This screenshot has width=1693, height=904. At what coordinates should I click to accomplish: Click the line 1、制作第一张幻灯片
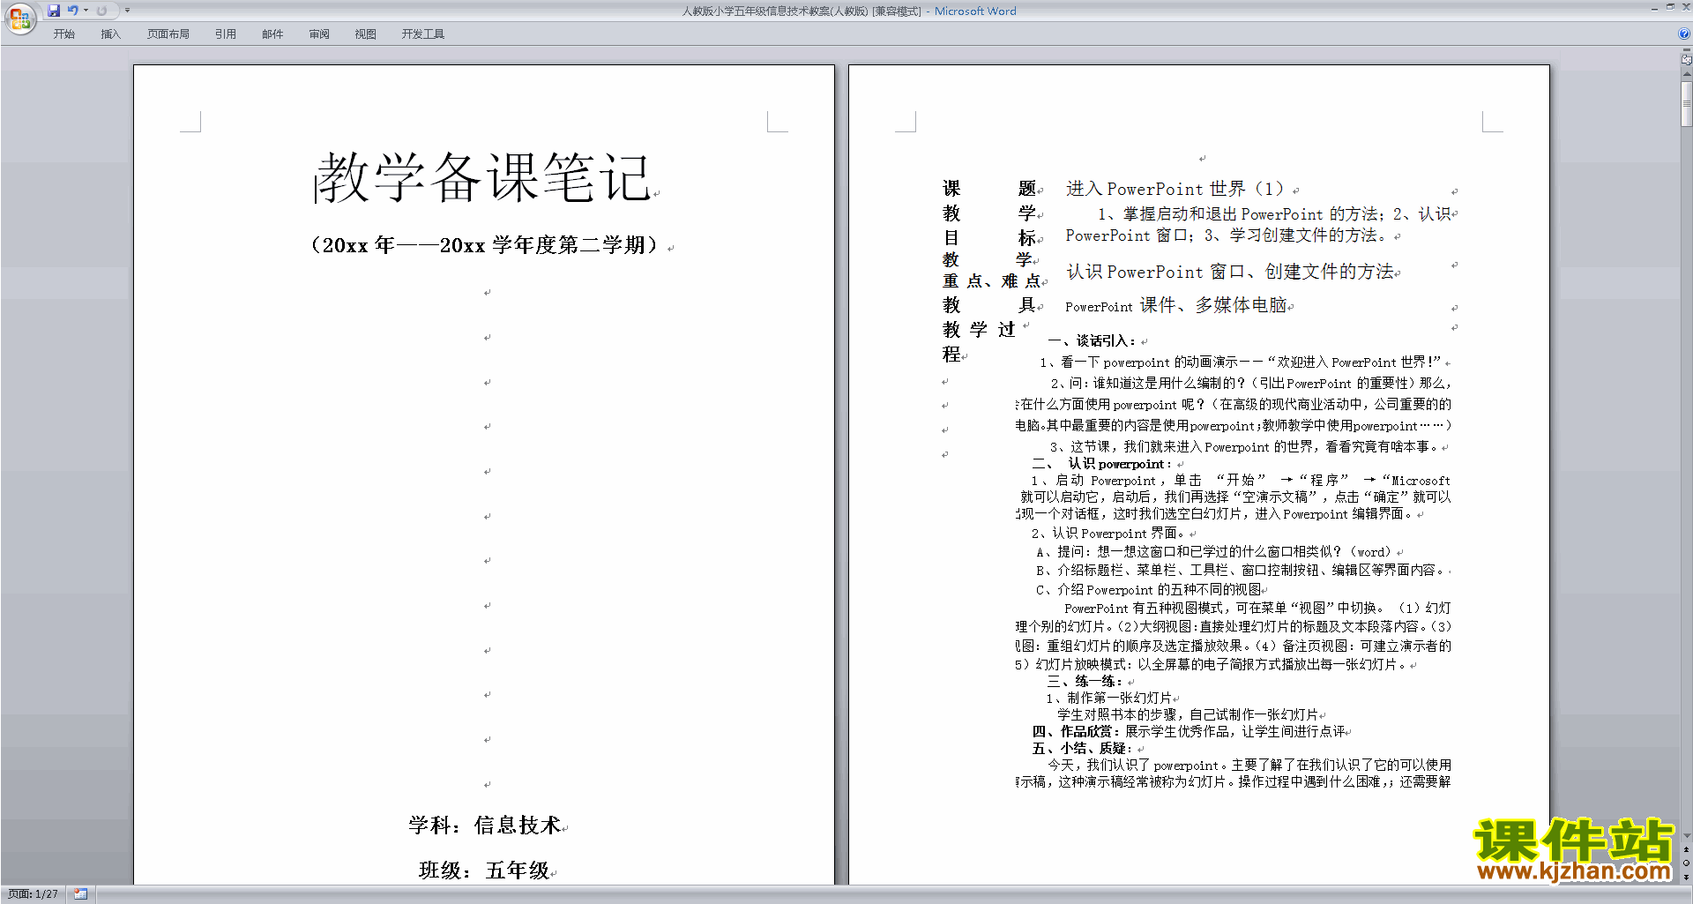pyautogui.click(x=1109, y=698)
